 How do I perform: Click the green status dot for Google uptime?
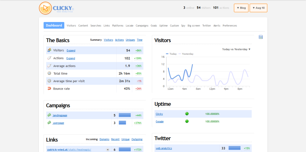[187, 121]
